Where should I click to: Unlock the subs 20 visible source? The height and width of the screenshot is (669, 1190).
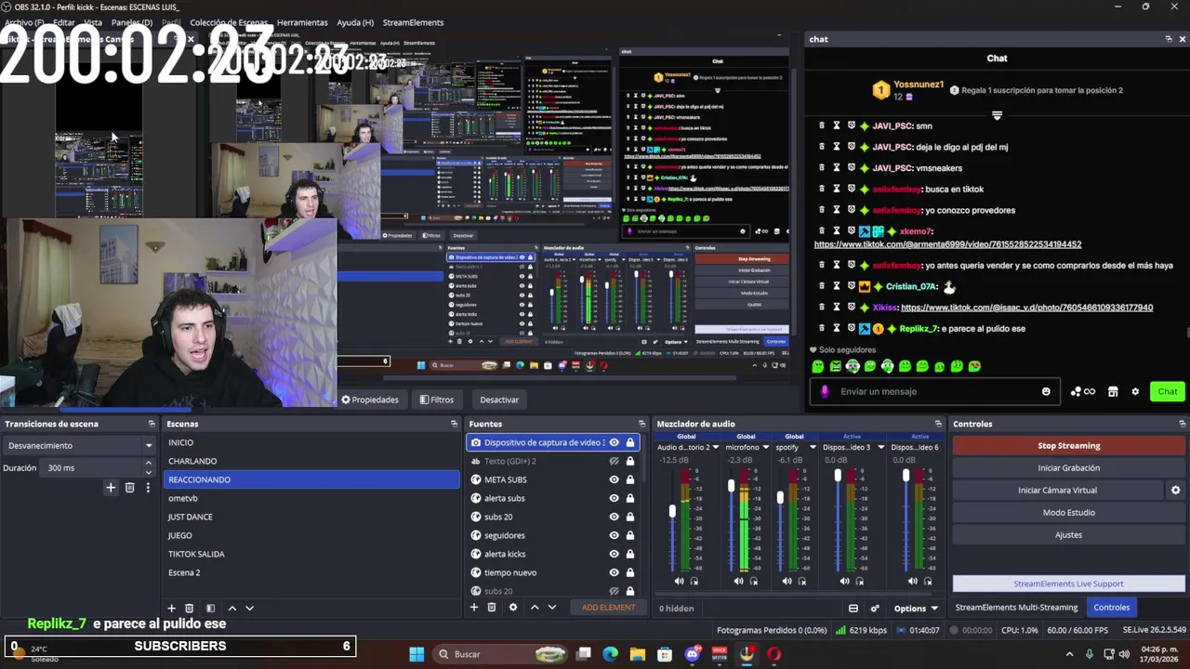click(x=629, y=517)
